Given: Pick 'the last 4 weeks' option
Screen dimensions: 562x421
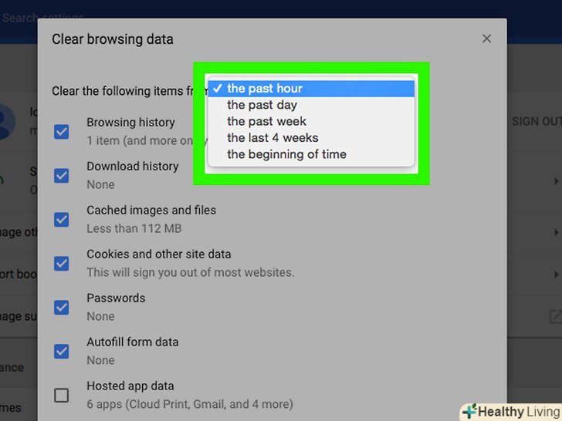Looking at the screenshot, I should pyautogui.click(x=273, y=138).
